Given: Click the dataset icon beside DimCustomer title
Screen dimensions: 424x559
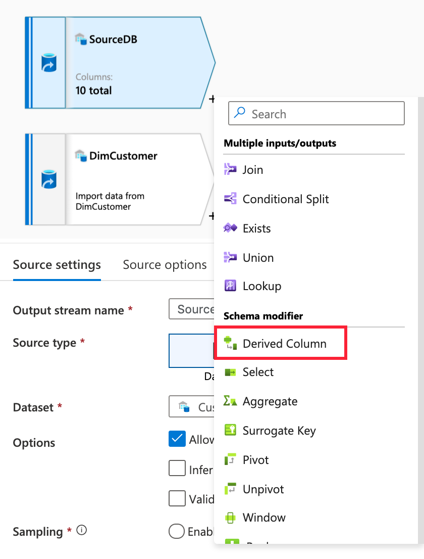Looking at the screenshot, I should (x=81, y=156).
